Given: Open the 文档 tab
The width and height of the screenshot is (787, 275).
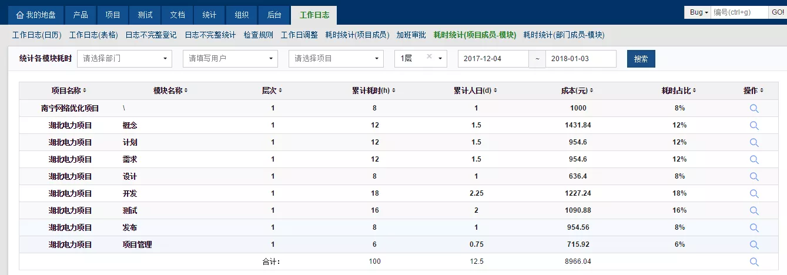Looking at the screenshot, I should [x=177, y=15].
